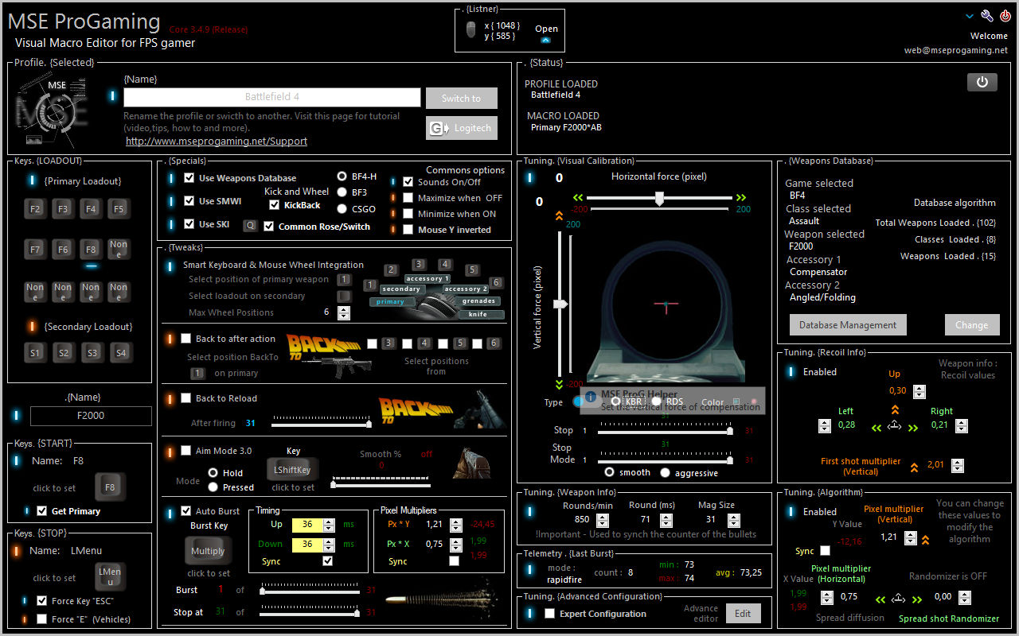Click the profile name field Battlefield 4
This screenshot has width=1019, height=636.
click(x=272, y=97)
